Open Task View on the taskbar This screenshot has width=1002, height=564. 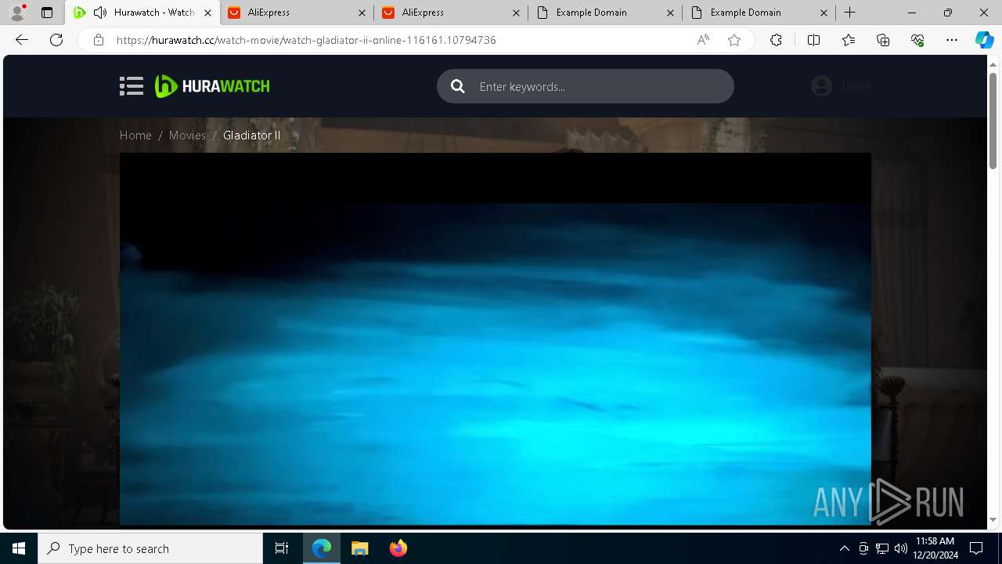[x=282, y=548]
